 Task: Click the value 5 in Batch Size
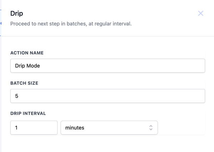point(17,96)
